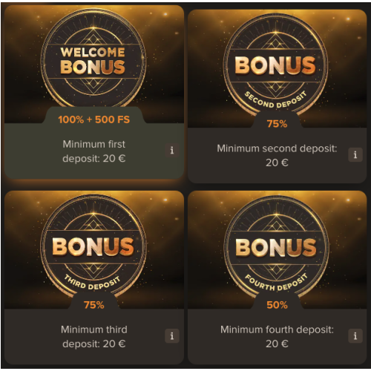Click SECOND DEPOSIT curved text on coin
The height and width of the screenshot is (371, 371).
click(x=276, y=101)
